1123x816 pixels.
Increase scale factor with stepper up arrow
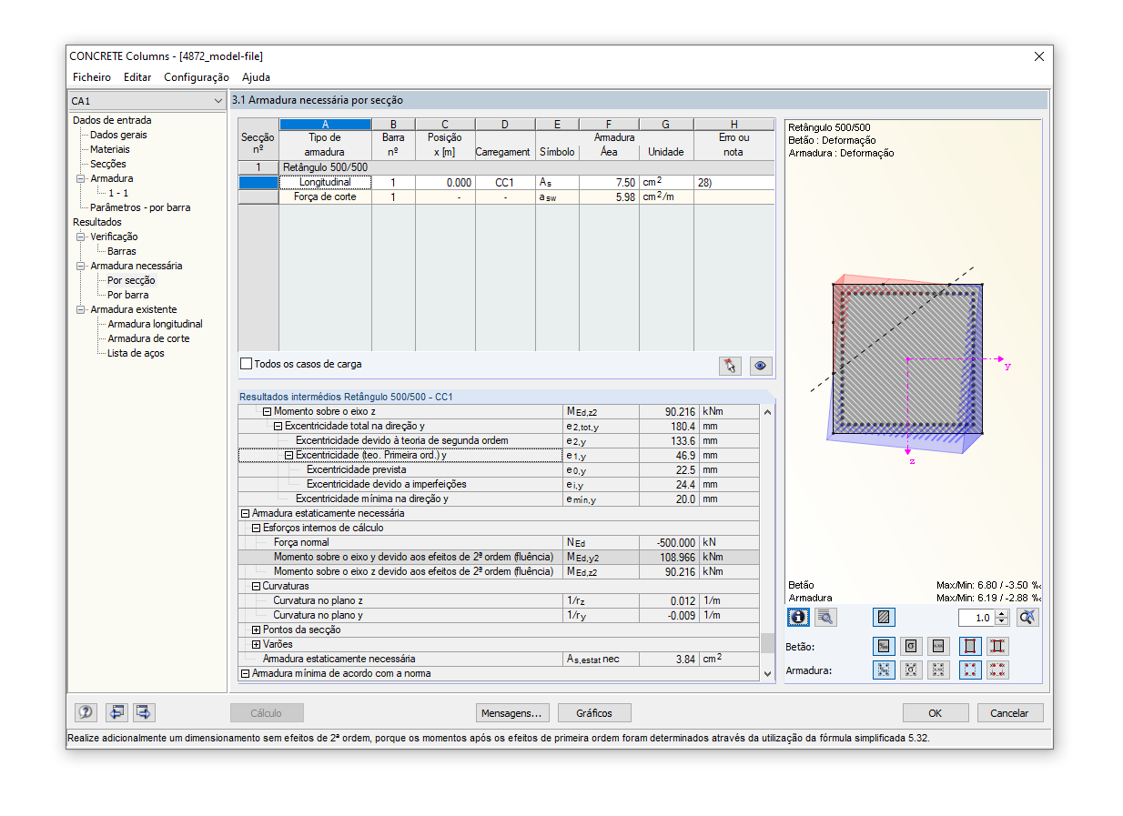point(1002,613)
